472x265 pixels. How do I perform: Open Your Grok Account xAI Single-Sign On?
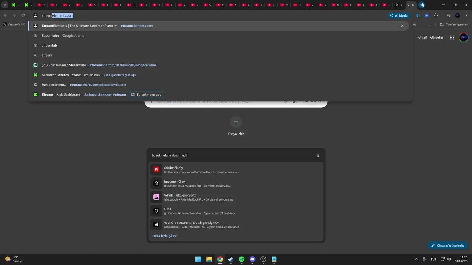tap(236, 225)
